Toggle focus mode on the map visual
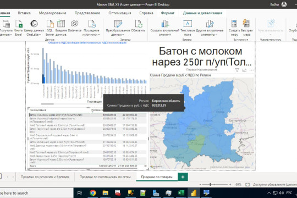 pyautogui.click(x=244, y=70)
